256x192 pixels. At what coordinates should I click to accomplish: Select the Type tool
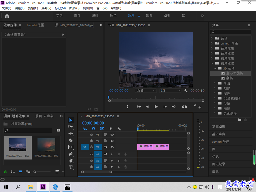tap(71, 167)
